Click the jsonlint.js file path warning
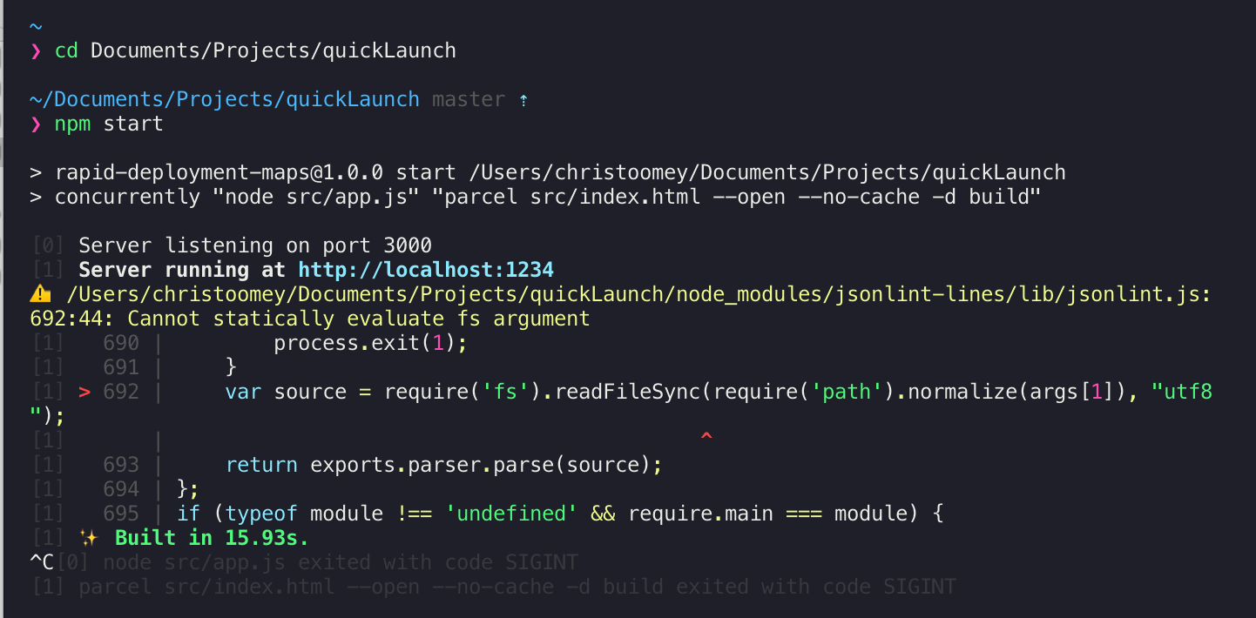Image resolution: width=1256 pixels, height=618 pixels. click(x=638, y=294)
